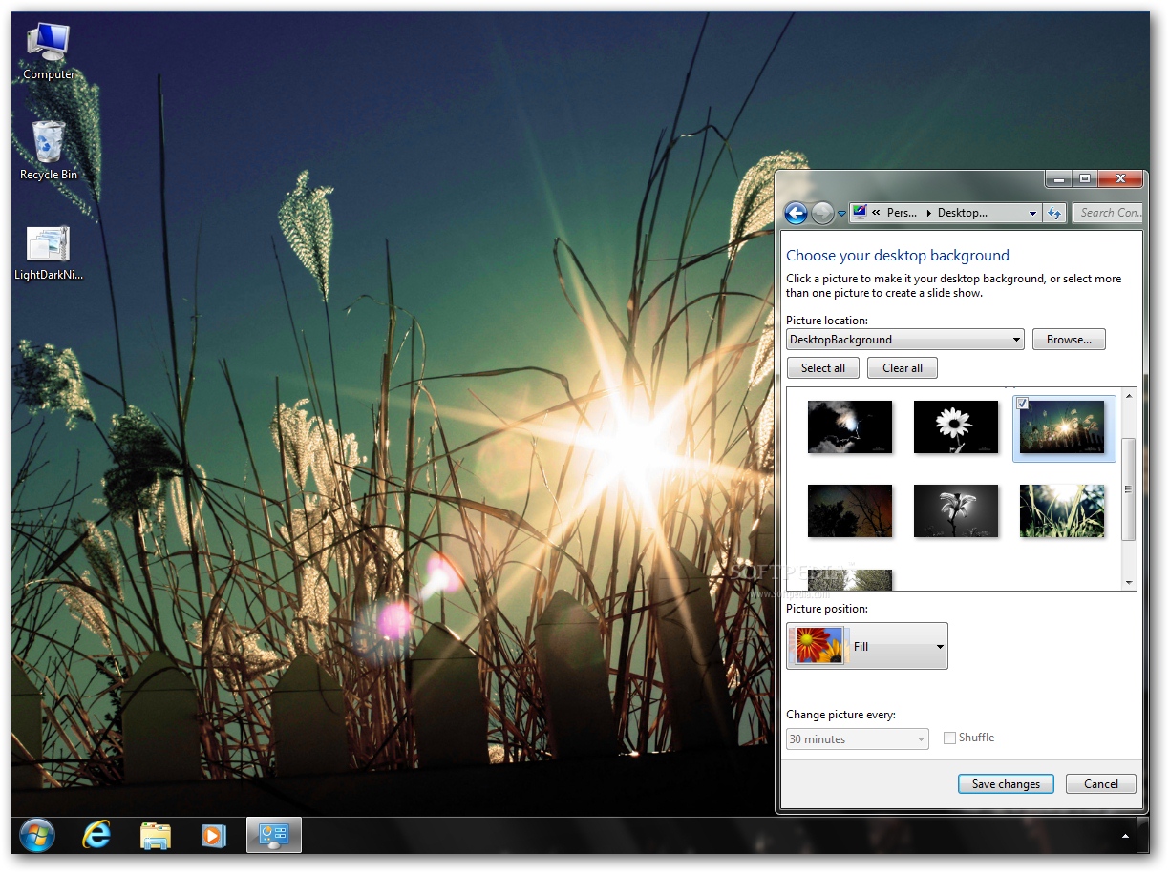Viewport: 1169px width, 873px height.
Task: Click Select all button
Action: pyautogui.click(x=823, y=368)
